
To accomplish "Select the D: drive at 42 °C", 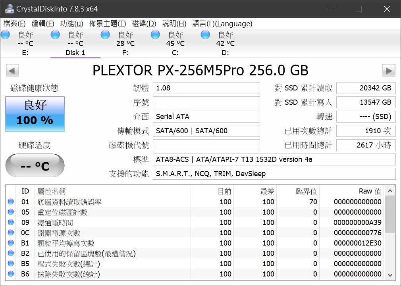I will click(225, 44).
